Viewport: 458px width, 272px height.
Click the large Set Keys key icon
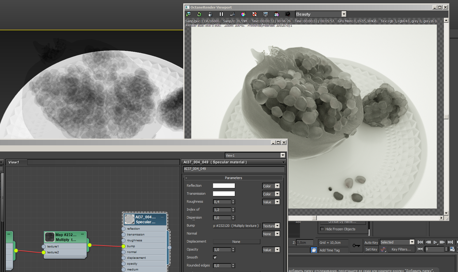click(x=356, y=245)
